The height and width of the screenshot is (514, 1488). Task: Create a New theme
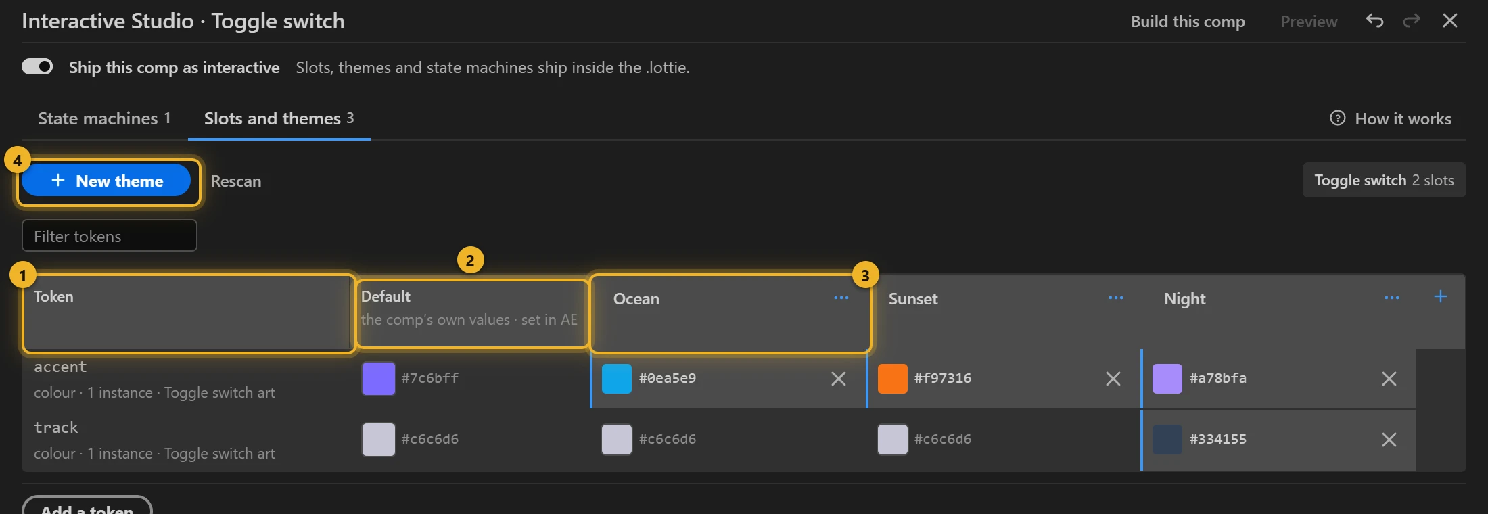[x=106, y=181]
